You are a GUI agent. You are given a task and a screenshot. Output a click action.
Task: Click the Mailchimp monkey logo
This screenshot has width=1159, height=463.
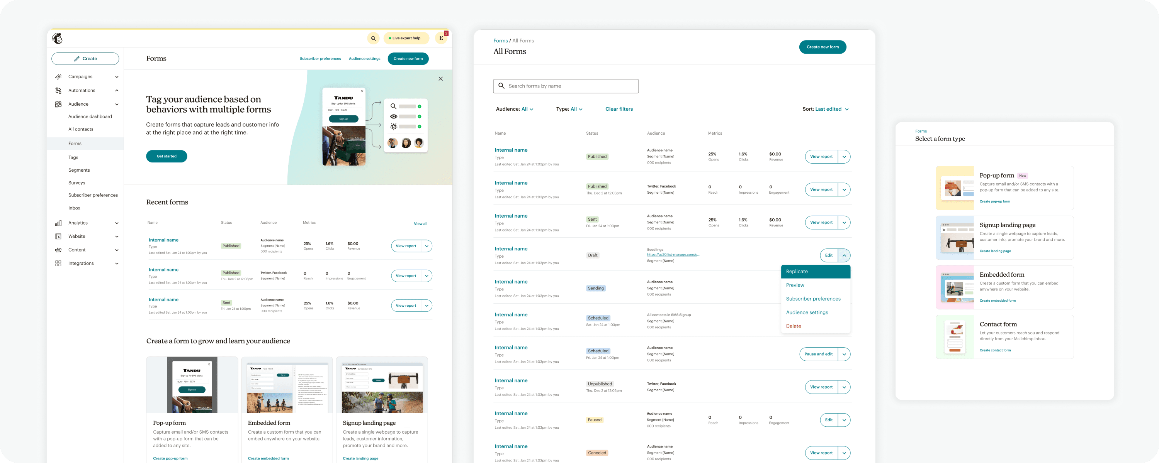(x=57, y=38)
